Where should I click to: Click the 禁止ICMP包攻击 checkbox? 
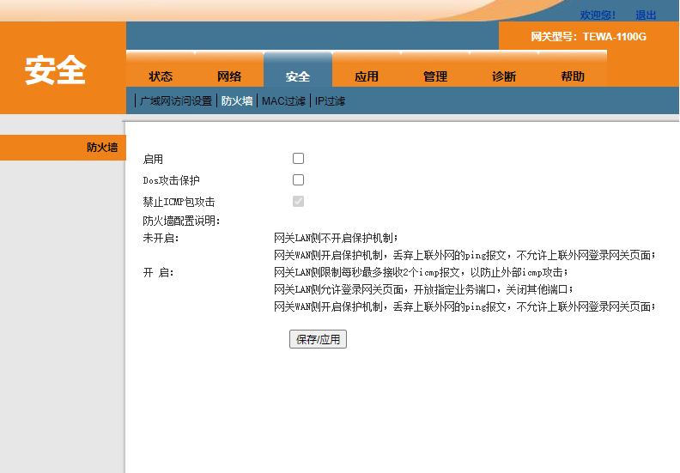[x=298, y=202]
